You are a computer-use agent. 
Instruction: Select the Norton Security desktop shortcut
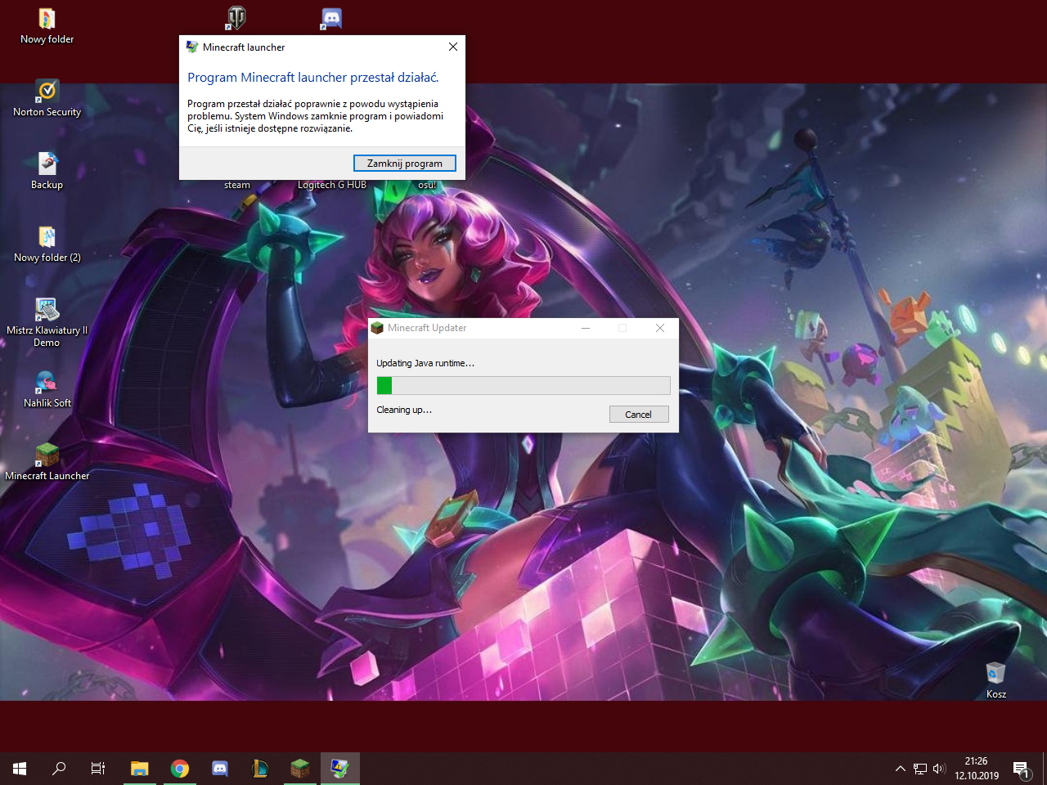tap(47, 99)
